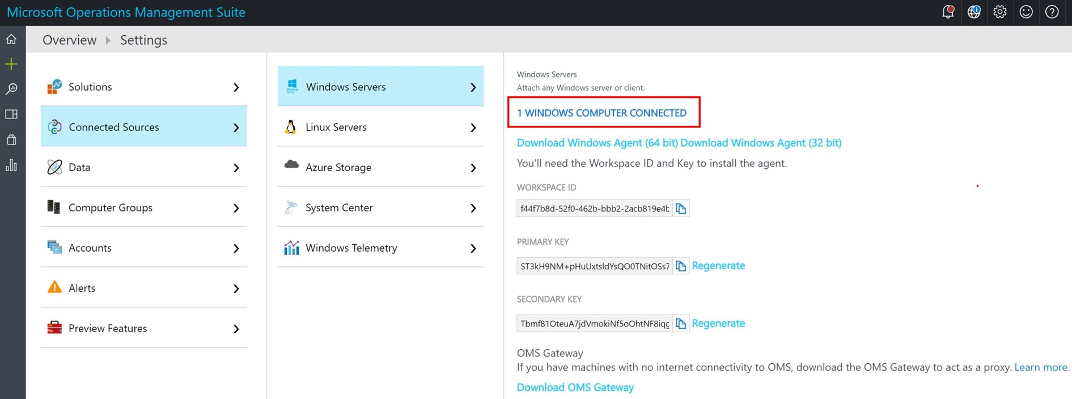1072x399 pixels.
Task: Open the OMS Gateway Learn more link
Action: 1041,367
